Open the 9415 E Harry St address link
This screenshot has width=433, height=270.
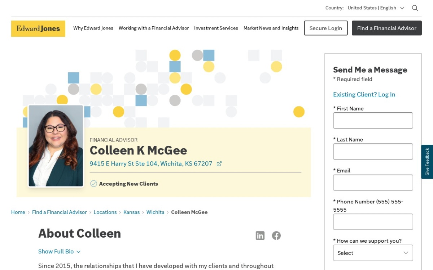(x=151, y=164)
